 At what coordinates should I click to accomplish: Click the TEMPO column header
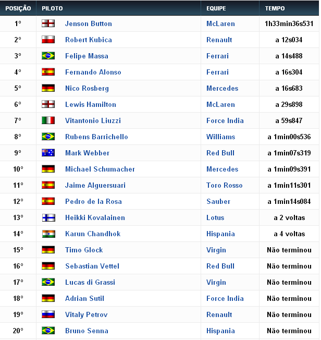tap(275, 8)
